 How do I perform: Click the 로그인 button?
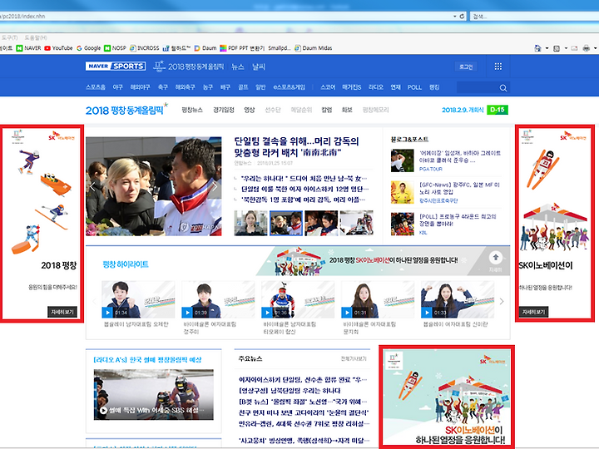[466, 67]
